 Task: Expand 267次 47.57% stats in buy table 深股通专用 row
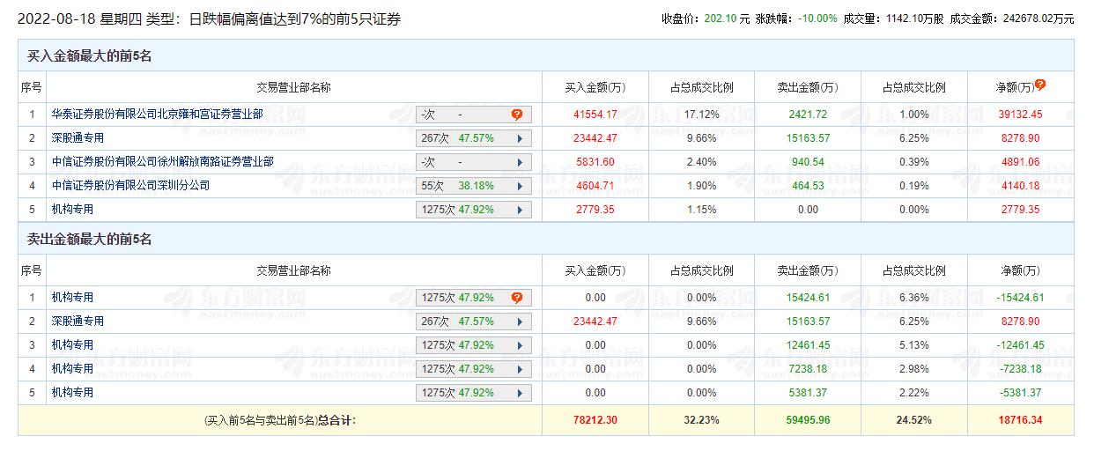click(x=474, y=138)
